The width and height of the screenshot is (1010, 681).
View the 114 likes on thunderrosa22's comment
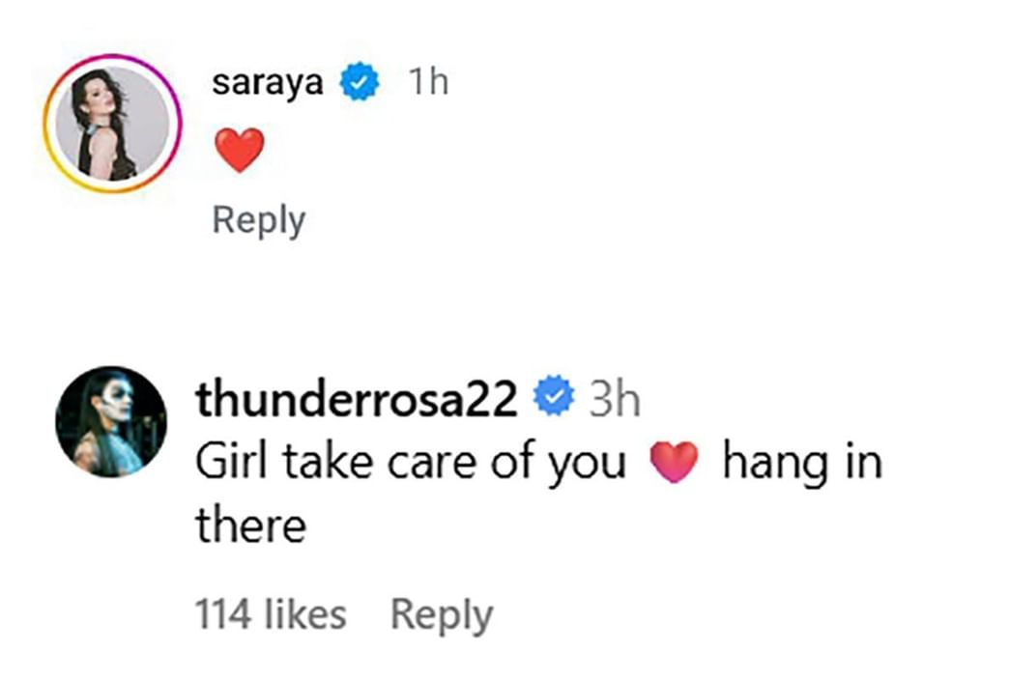click(272, 611)
